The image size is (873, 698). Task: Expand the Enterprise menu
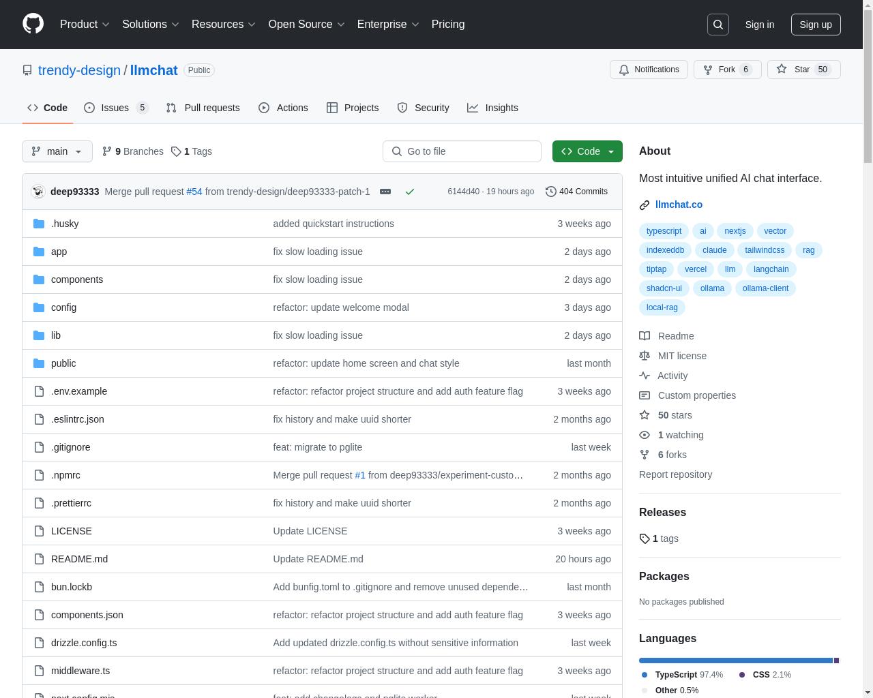tap(388, 25)
